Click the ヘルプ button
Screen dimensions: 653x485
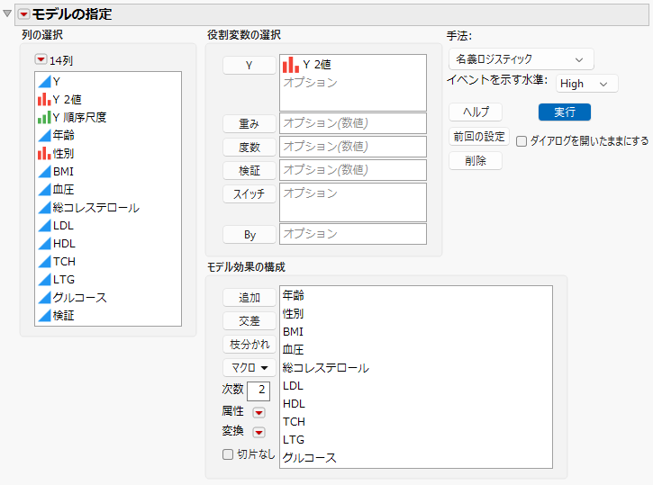[x=476, y=112]
